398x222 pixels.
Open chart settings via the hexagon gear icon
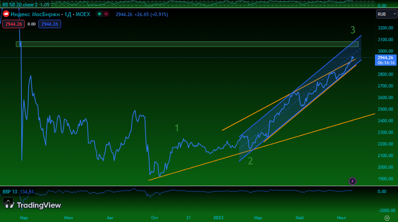tap(387, 218)
